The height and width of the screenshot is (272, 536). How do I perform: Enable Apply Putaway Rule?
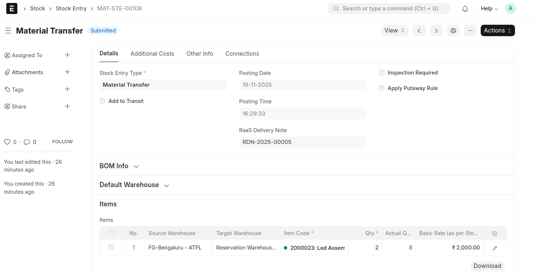(x=382, y=88)
